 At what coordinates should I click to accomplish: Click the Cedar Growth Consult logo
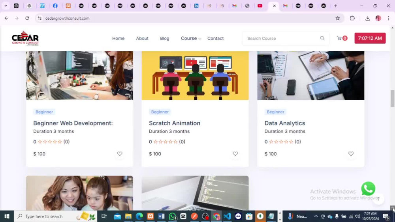(x=25, y=38)
